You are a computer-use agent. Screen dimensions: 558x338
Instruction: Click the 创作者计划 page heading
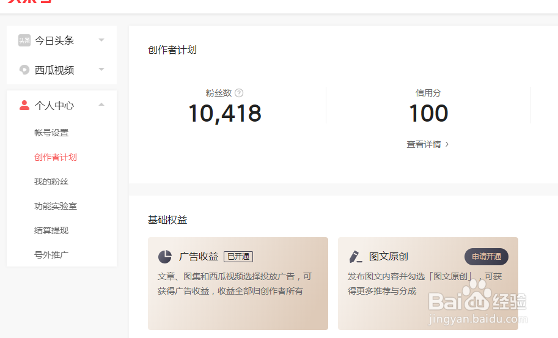click(172, 50)
